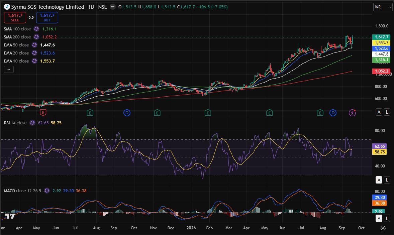Click the EMA 50 refresh icon
394x235 pixels.
(34, 45)
